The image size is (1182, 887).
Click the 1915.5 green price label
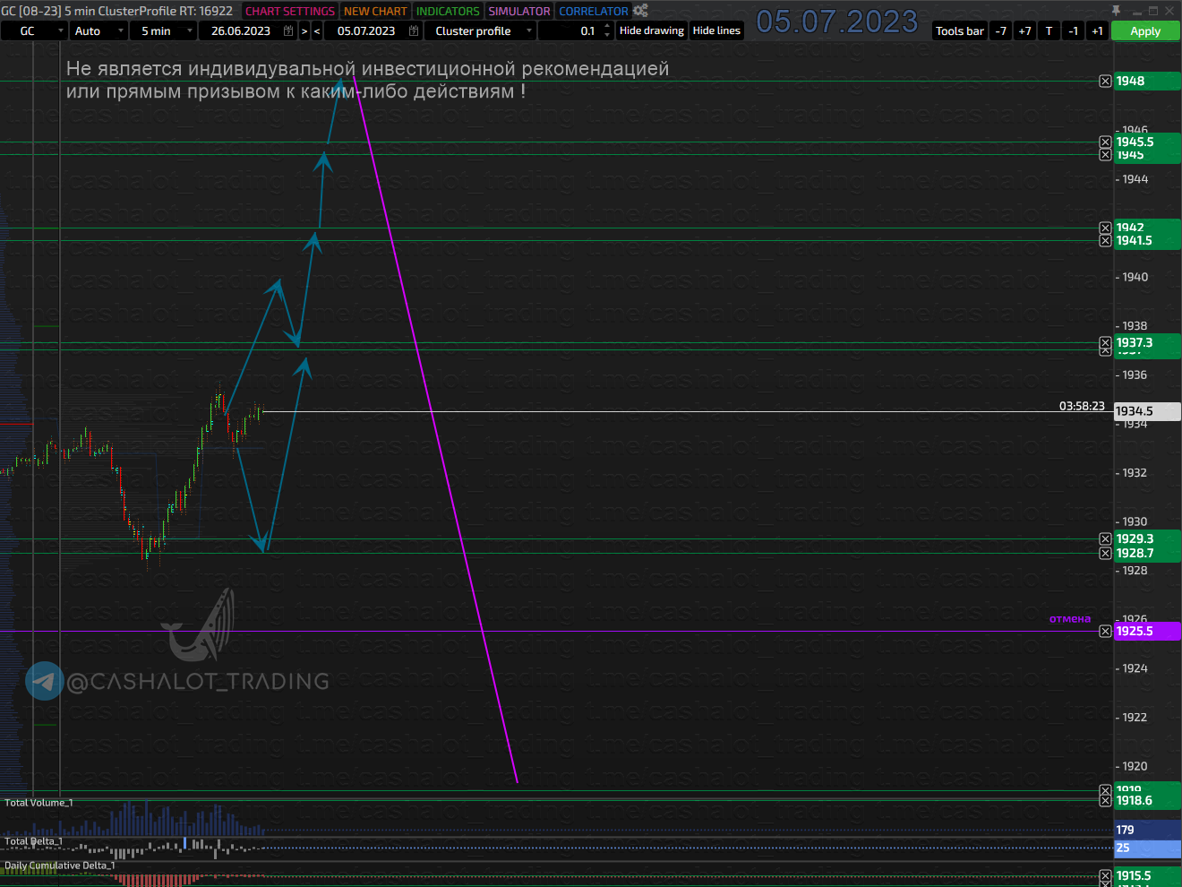tap(1147, 876)
